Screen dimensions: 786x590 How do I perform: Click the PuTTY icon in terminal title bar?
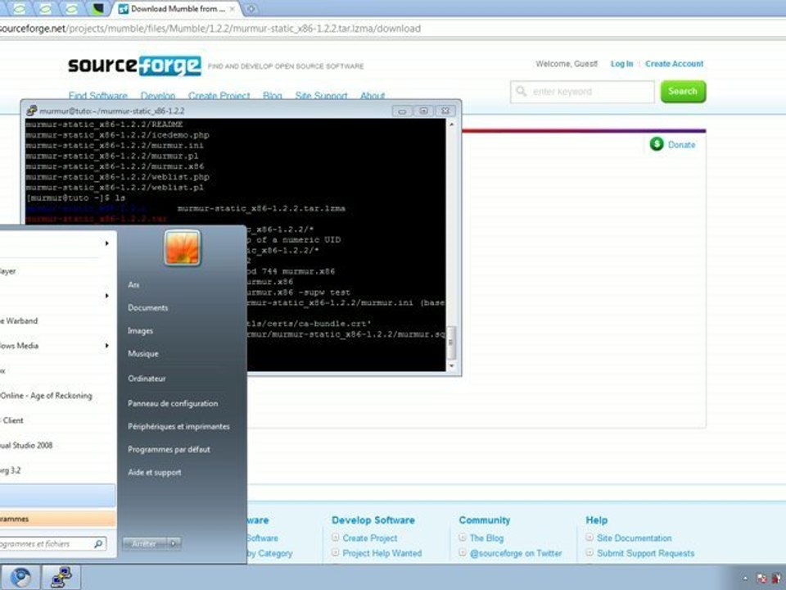tap(32, 111)
